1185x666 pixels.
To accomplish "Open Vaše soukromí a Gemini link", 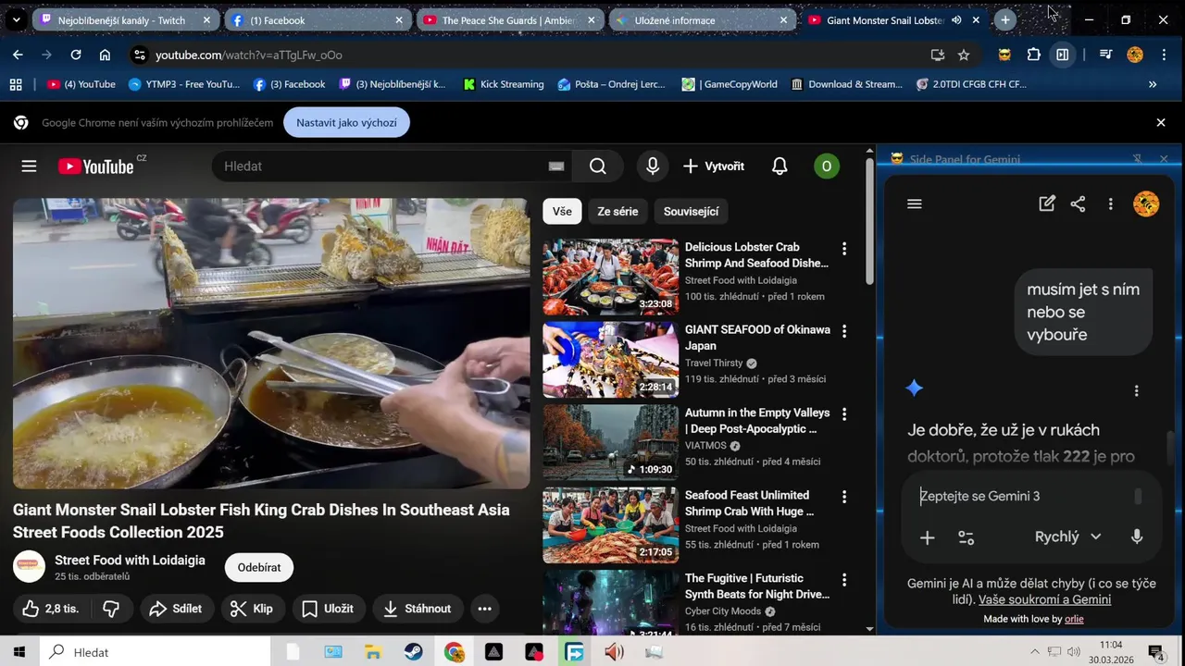I will (1044, 599).
